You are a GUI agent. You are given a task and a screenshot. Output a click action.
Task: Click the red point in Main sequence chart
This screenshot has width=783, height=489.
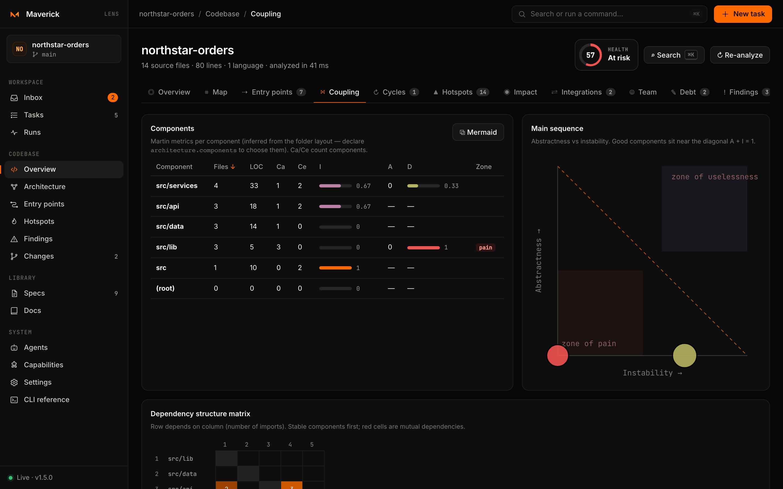click(x=558, y=355)
